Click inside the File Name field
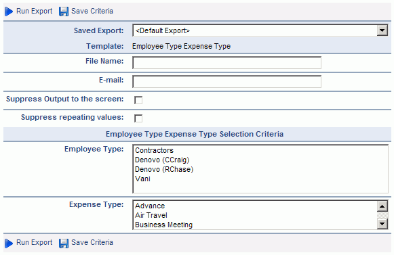Screen dimensions: 394x255 coord(226,62)
